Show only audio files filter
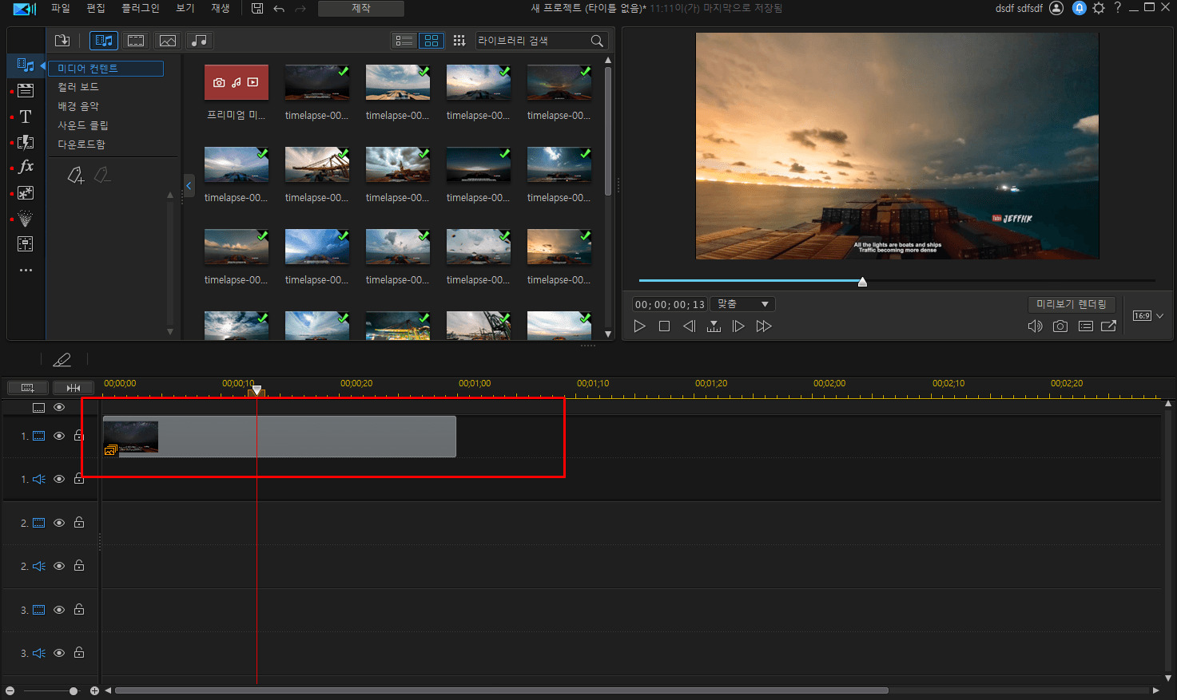The height and width of the screenshot is (700, 1177). tap(200, 41)
